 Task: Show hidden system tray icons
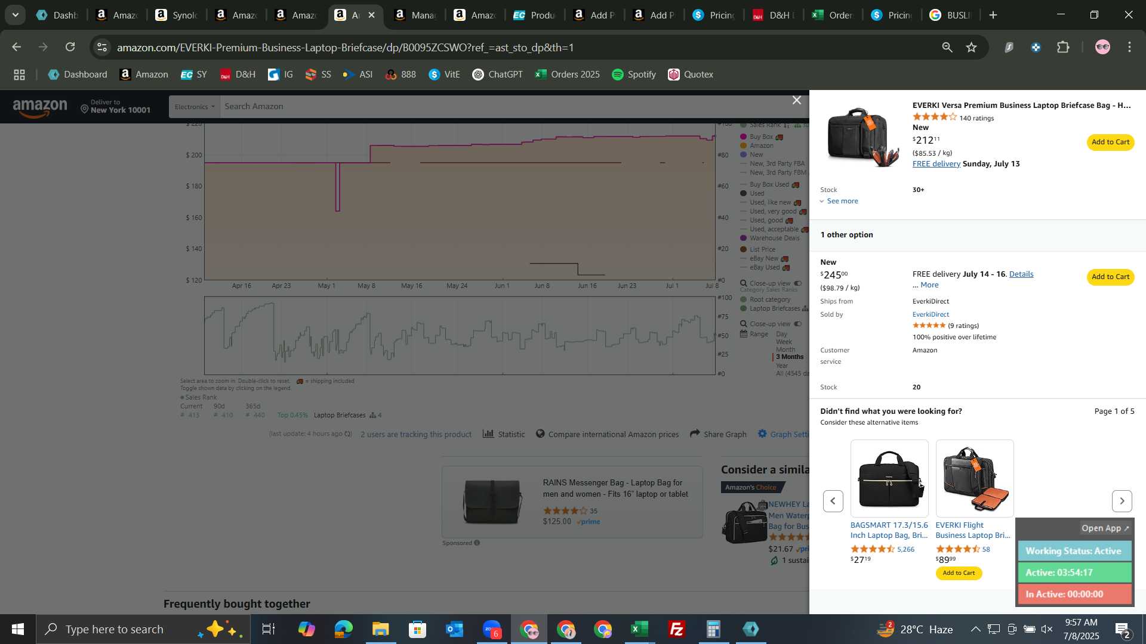coord(975,629)
